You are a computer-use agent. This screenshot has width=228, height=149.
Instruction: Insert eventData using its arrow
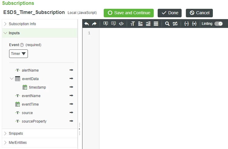(x=71, y=78)
